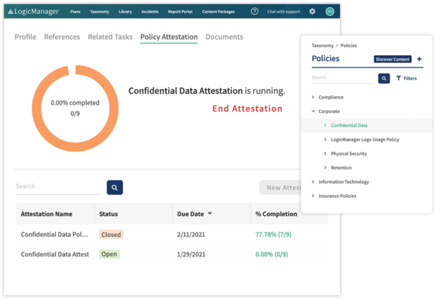Expand the Retention chevron
This screenshot has height=299, width=436.
pos(325,167)
